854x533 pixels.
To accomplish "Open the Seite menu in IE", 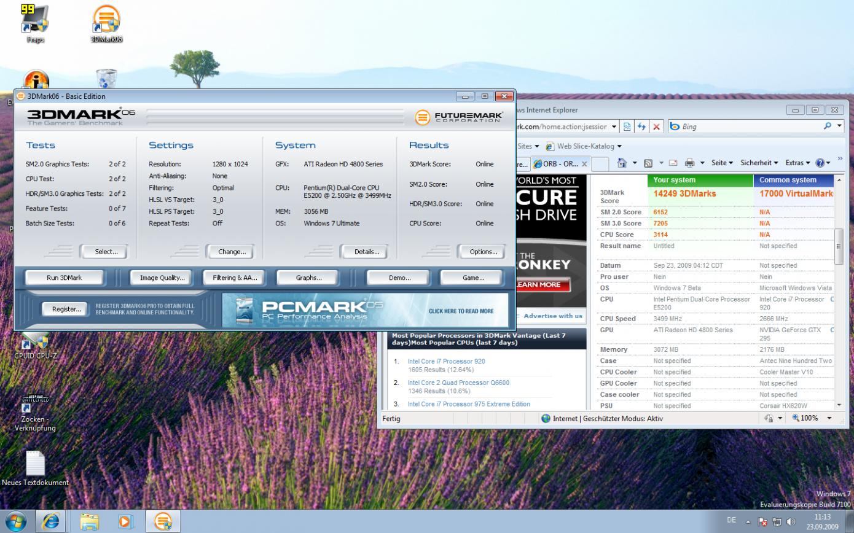I will [x=722, y=163].
